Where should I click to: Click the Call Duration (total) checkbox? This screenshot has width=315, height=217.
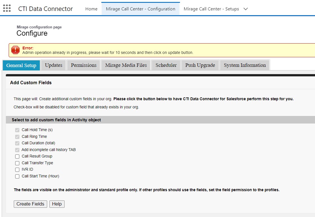[17, 143]
